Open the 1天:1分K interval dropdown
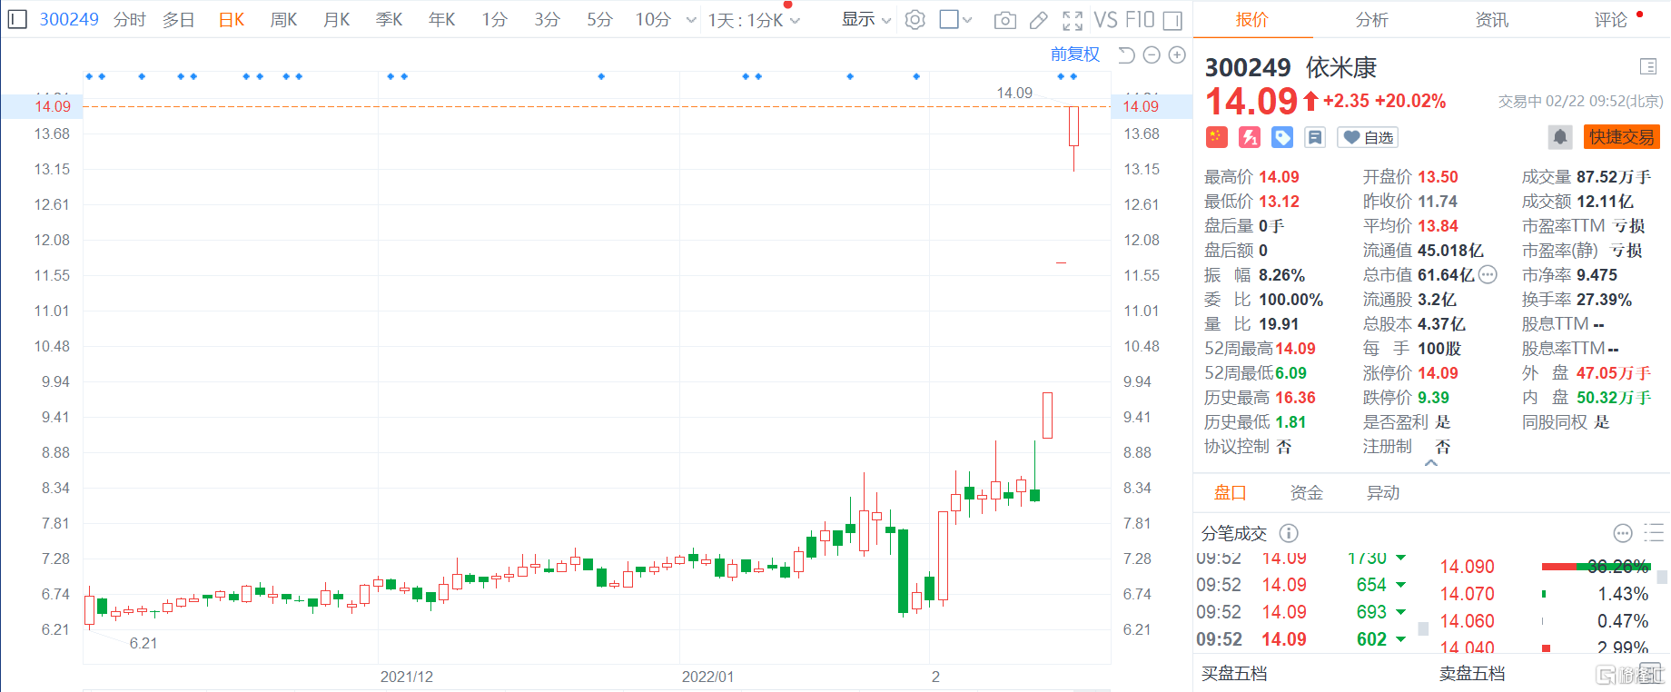 pyautogui.click(x=754, y=20)
